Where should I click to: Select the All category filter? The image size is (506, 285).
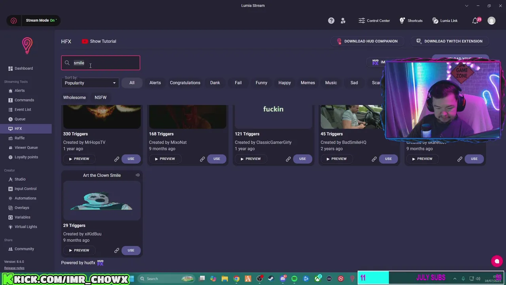click(x=132, y=83)
